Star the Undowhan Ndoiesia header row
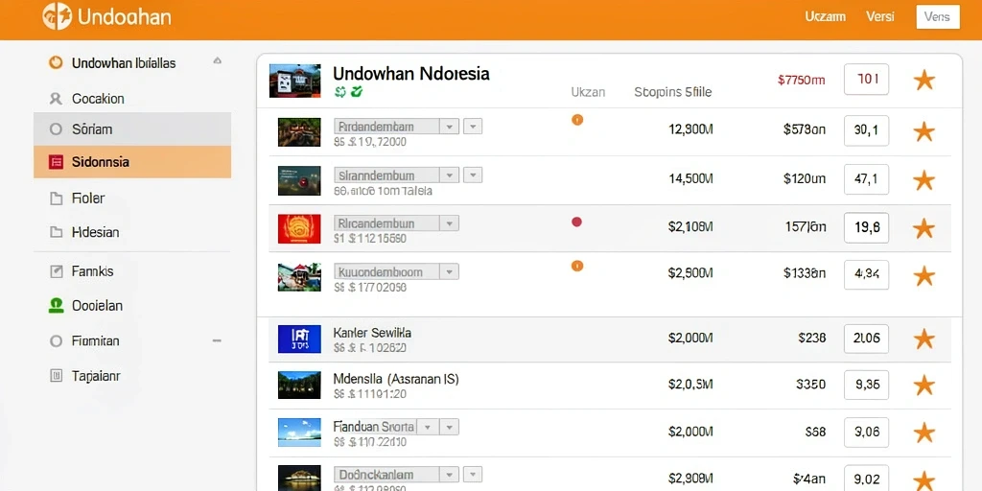Viewport: 982px width, 491px height. pos(924,81)
